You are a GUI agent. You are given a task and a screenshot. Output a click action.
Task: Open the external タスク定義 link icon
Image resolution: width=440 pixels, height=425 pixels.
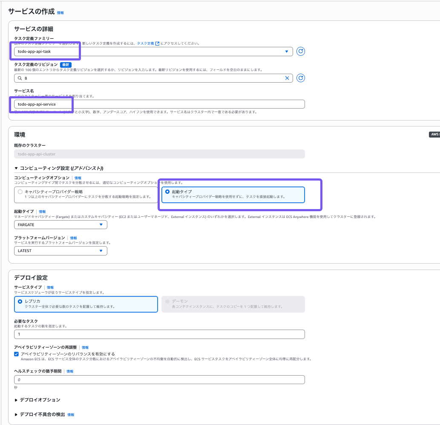click(x=157, y=43)
